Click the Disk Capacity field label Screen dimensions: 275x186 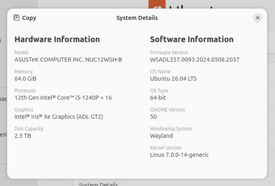tap(29, 129)
